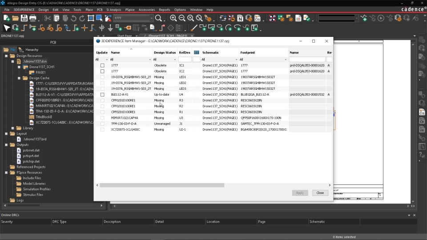Expand the Library folder node
Screen dimensions: 427x240
13,128
